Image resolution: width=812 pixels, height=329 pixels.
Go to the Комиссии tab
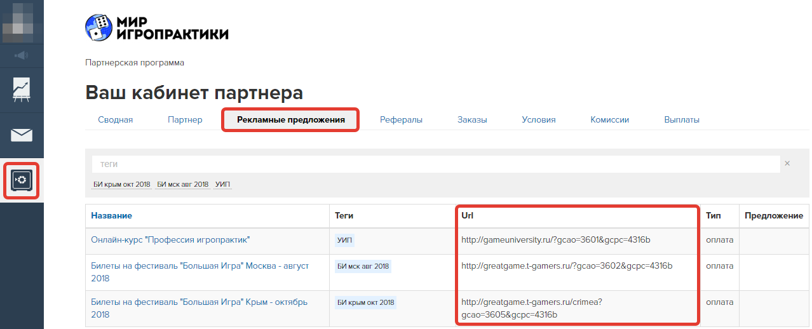(610, 119)
